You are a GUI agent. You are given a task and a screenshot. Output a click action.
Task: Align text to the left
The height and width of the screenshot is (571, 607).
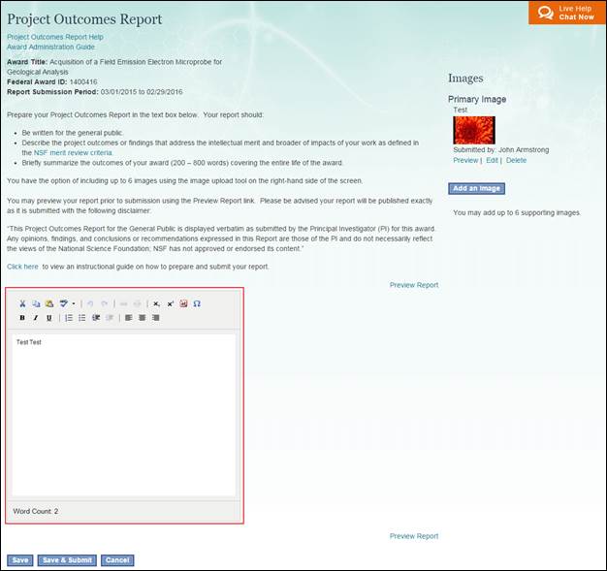click(129, 318)
